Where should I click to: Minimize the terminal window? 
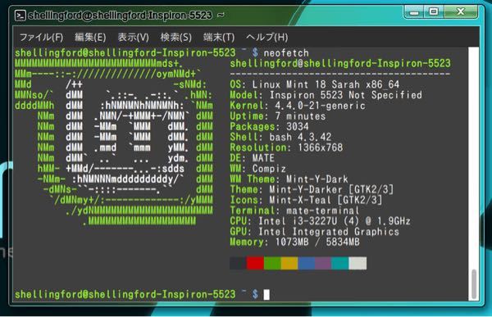tap(414, 12)
